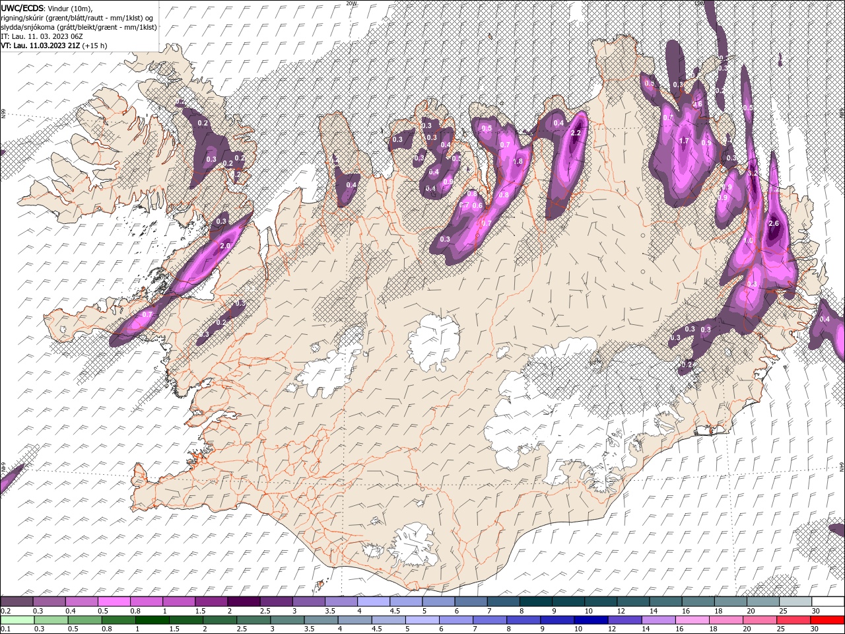Click the dark green bottom legend swatch between 1 and 1.5
Screen dimensions: 845x634
coord(152,619)
